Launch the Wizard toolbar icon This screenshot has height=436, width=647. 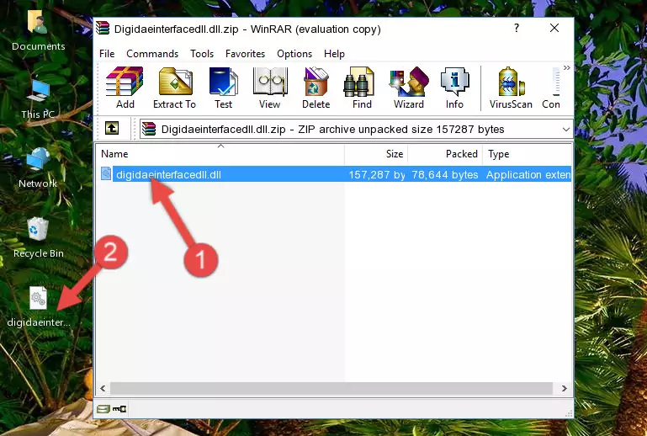pyautogui.click(x=409, y=88)
